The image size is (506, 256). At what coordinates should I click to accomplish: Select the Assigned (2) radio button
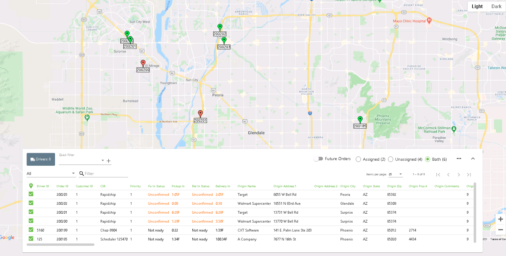358,159
